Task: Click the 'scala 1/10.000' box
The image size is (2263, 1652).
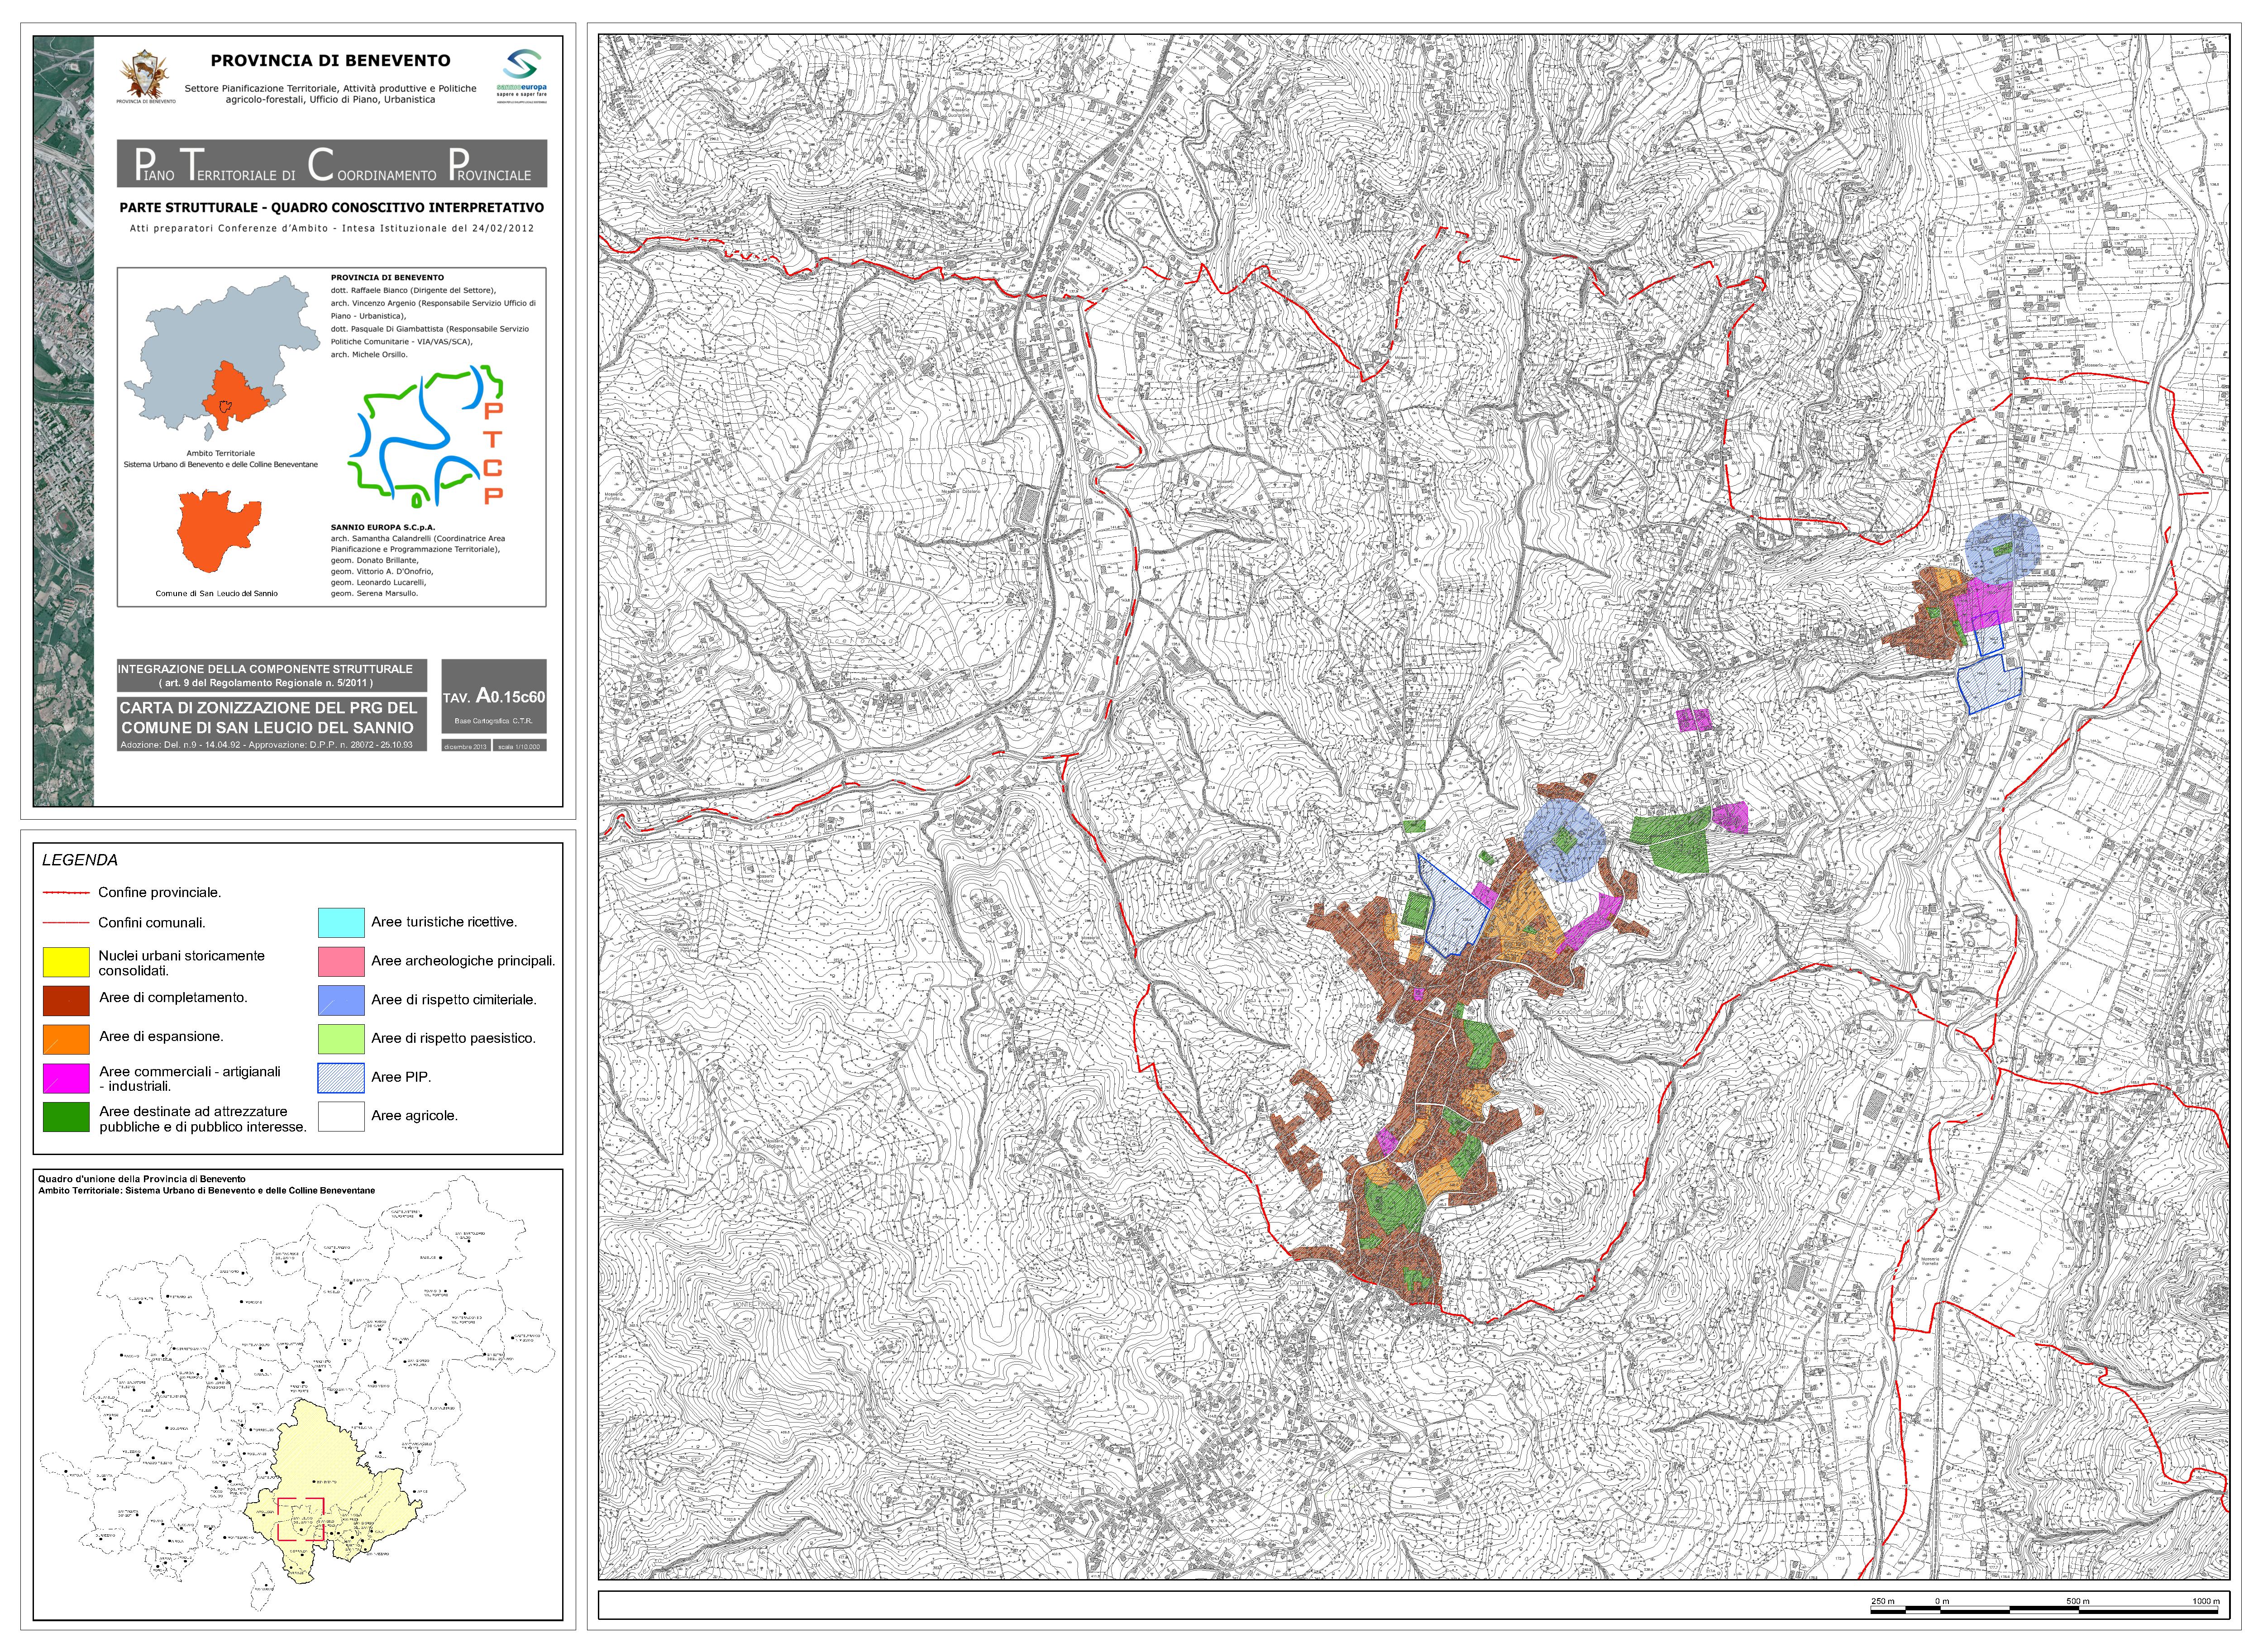Action: click(520, 746)
